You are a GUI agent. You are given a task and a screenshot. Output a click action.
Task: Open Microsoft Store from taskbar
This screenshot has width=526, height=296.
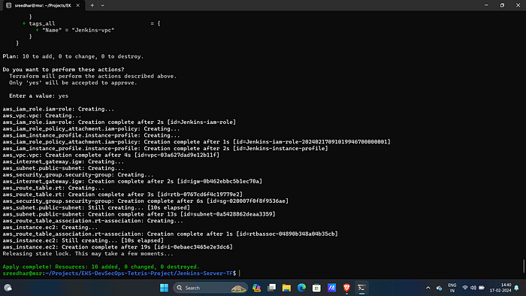316,288
